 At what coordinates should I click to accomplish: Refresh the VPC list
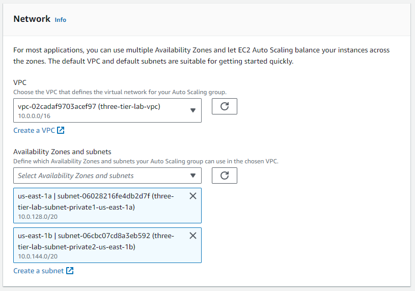coord(225,107)
